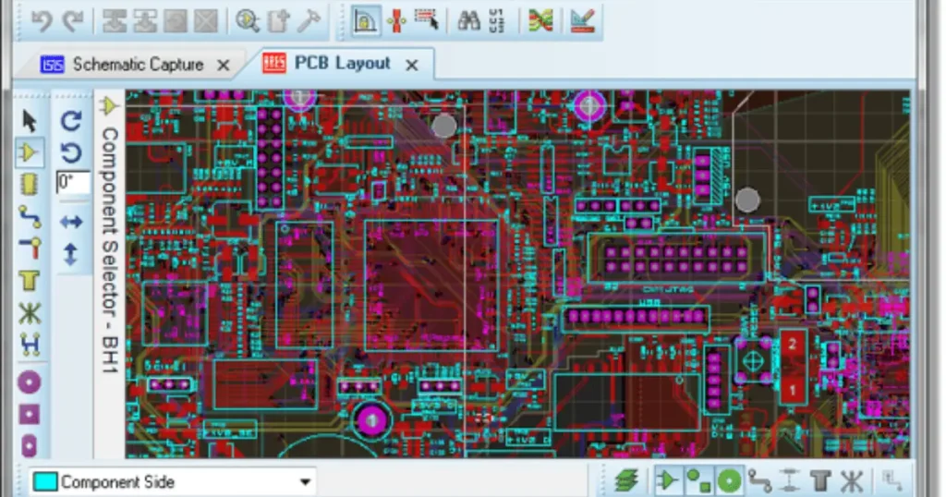
Task: Select the DIL pad tool at the bottom of the left toolbar
Action: coord(29,446)
